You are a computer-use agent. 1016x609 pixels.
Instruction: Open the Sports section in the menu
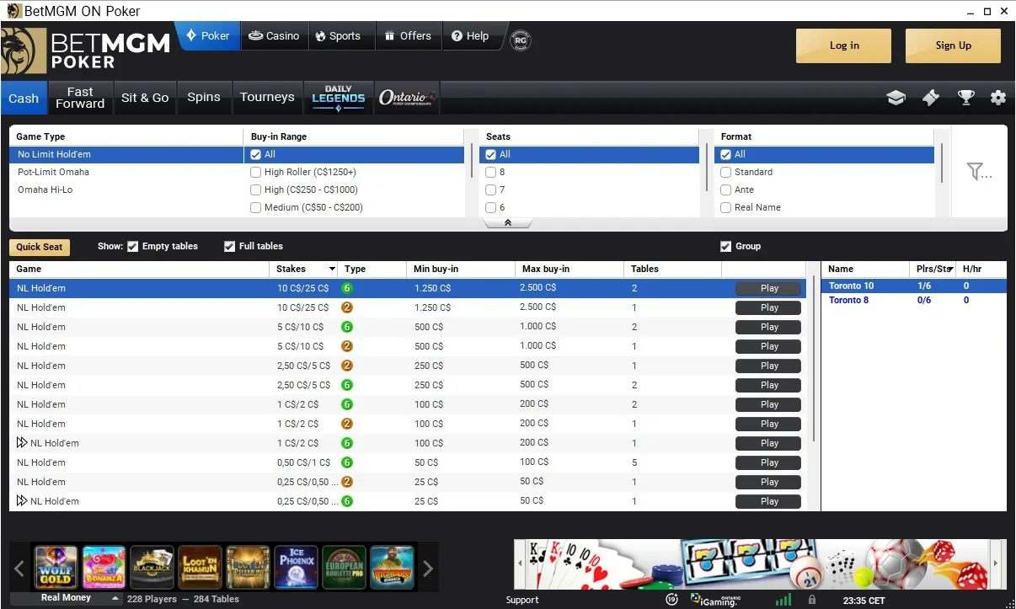point(340,36)
